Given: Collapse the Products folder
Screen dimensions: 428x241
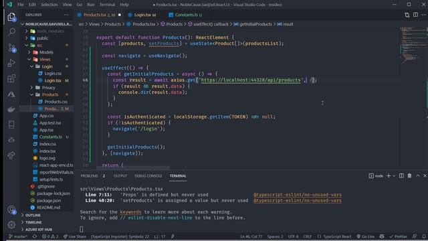Looking at the screenshot, I should click(31, 94).
